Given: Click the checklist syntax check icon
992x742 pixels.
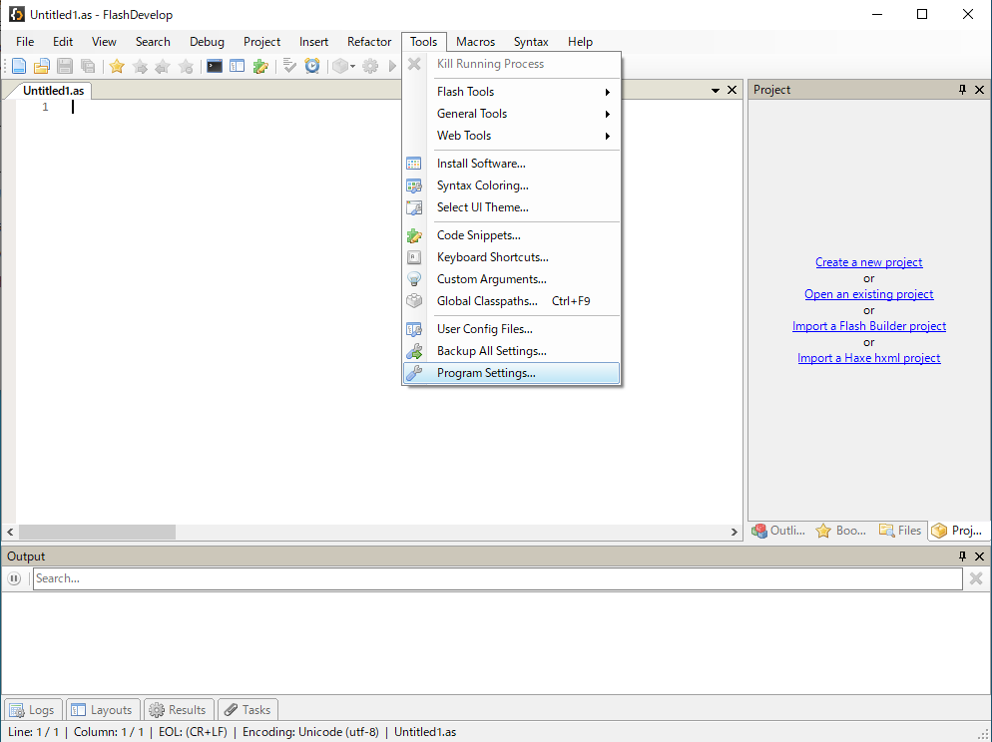Looking at the screenshot, I should point(289,66).
